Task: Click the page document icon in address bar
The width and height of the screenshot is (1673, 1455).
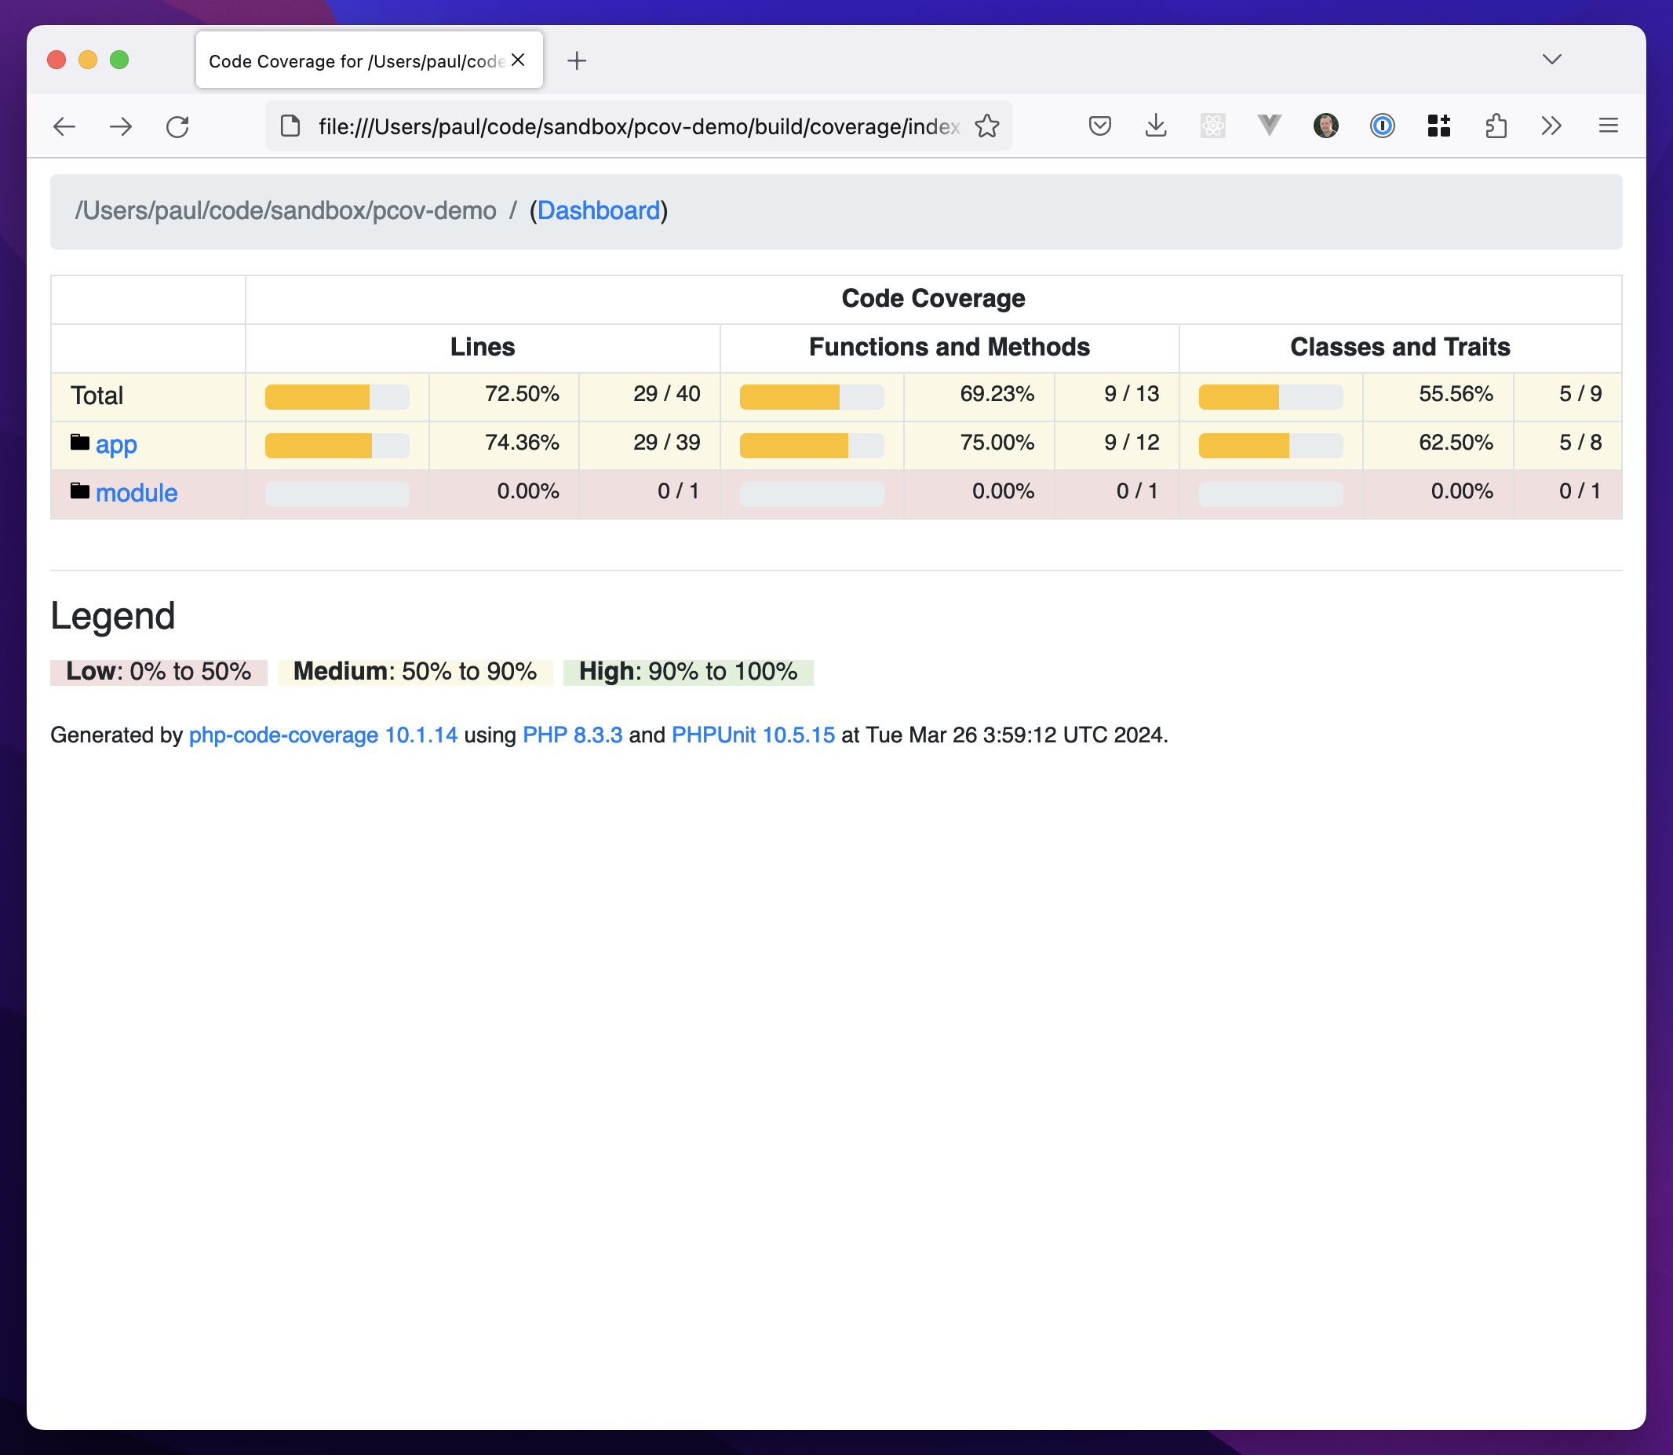Action: [290, 126]
